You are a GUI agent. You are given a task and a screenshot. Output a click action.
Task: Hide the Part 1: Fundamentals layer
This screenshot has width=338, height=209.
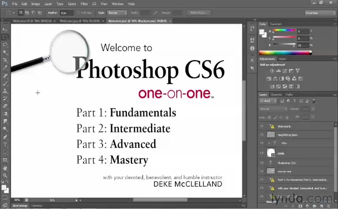tap(262, 180)
